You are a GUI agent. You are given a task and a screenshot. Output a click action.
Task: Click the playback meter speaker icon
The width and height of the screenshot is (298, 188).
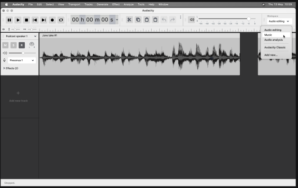[x=192, y=20]
